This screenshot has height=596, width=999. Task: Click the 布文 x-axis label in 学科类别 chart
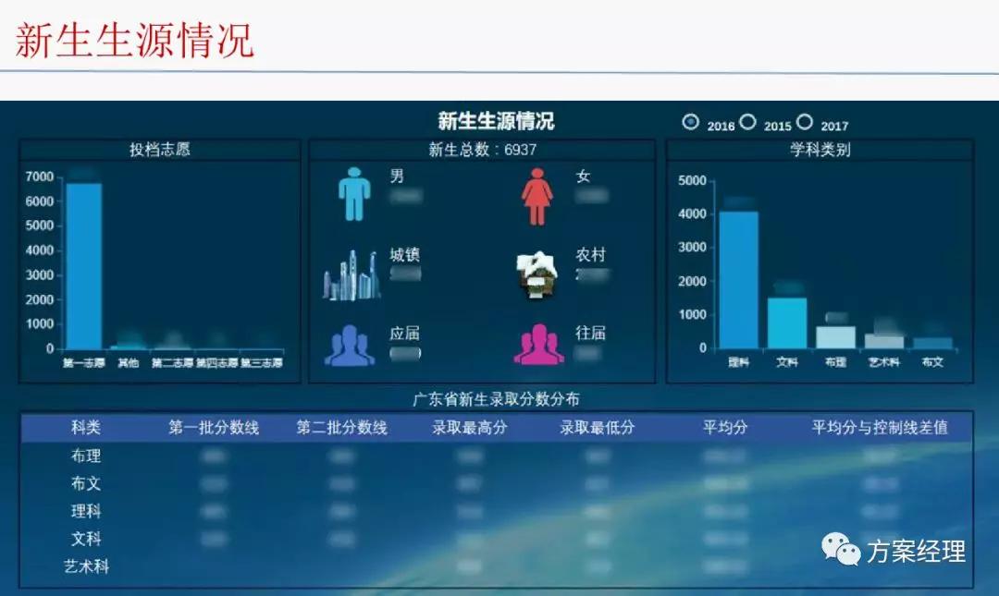[932, 362]
